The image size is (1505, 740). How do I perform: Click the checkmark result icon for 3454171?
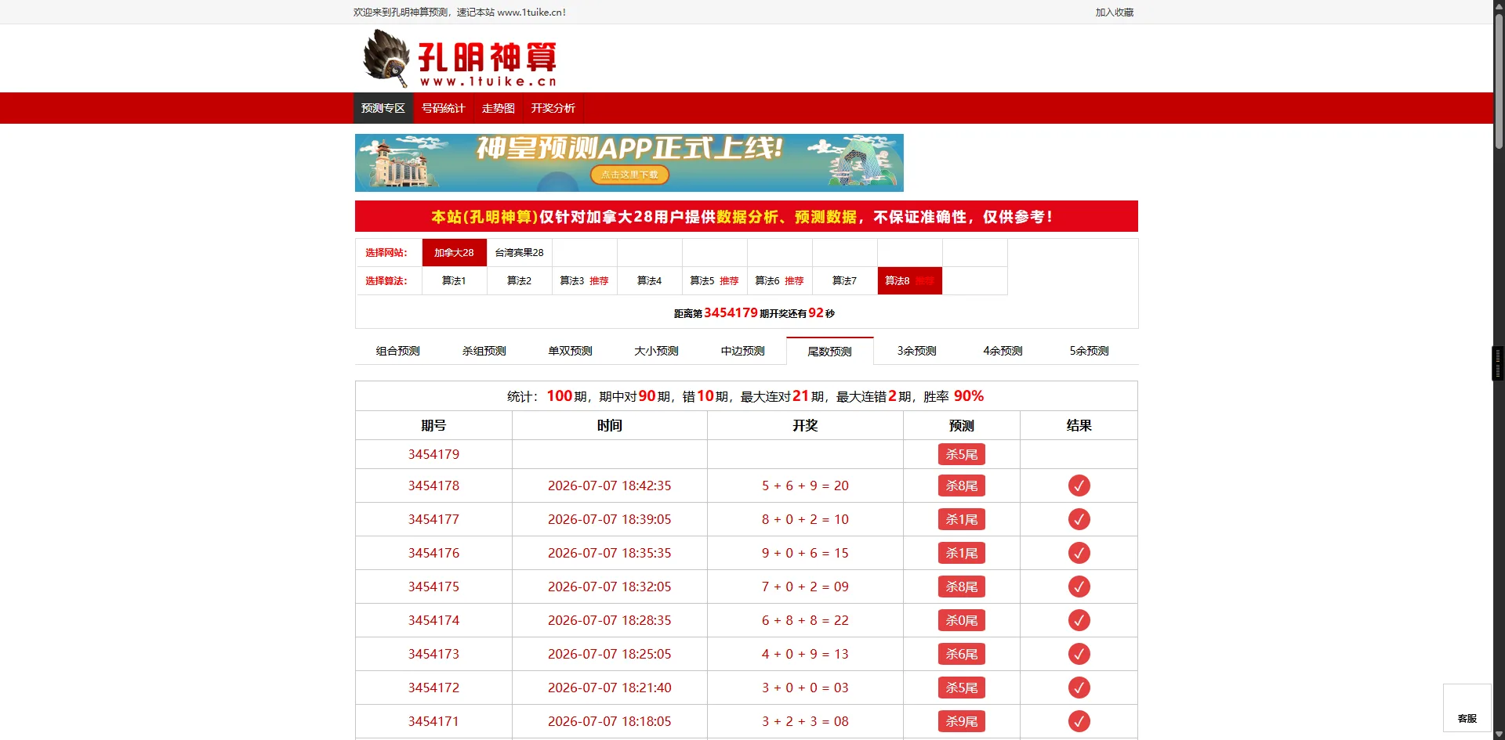click(1079, 721)
